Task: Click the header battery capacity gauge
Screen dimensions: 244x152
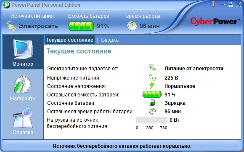Action: coord(81,26)
